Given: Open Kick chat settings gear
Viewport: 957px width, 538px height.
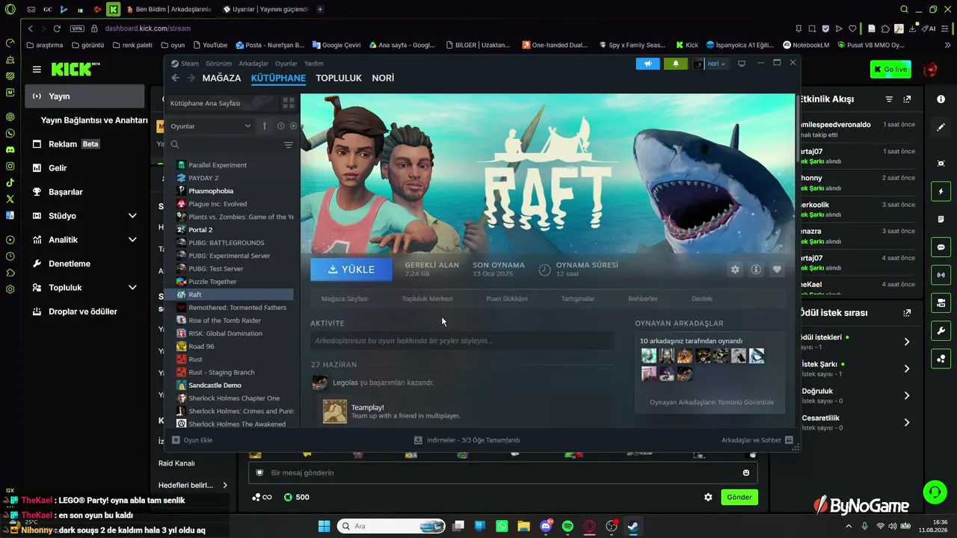Looking at the screenshot, I should point(708,497).
